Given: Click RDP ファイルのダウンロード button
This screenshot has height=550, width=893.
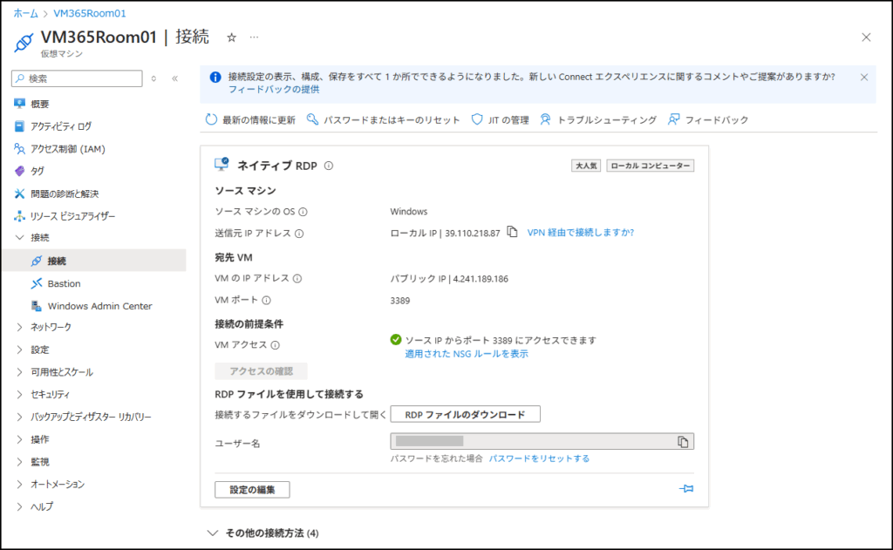Looking at the screenshot, I should (465, 414).
